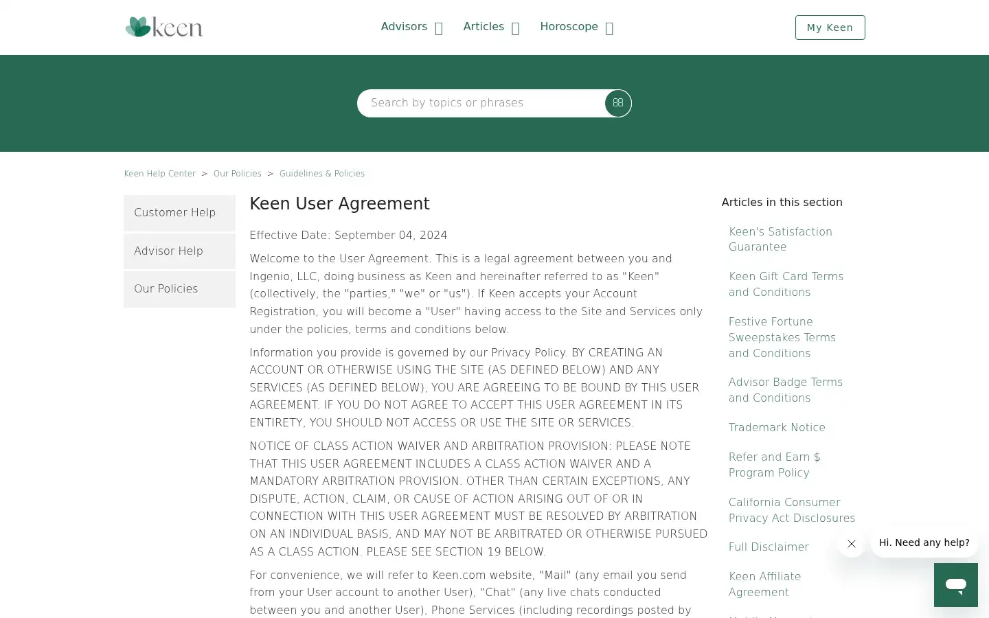Open Advisor Badge Terms and Conditions
Image resolution: width=989 pixels, height=618 pixels.
785,390
